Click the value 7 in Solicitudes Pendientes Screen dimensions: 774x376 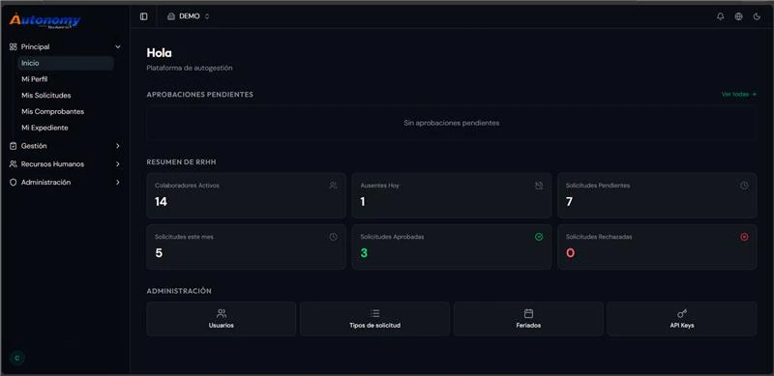click(x=569, y=202)
